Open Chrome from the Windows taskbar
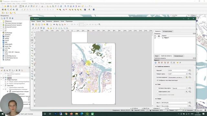207x116 pixels. (x=66, y=114)
